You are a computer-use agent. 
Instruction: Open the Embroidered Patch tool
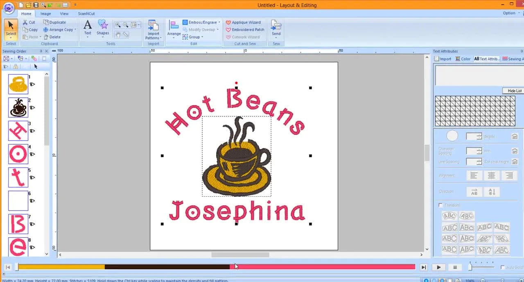coord(245,30)
